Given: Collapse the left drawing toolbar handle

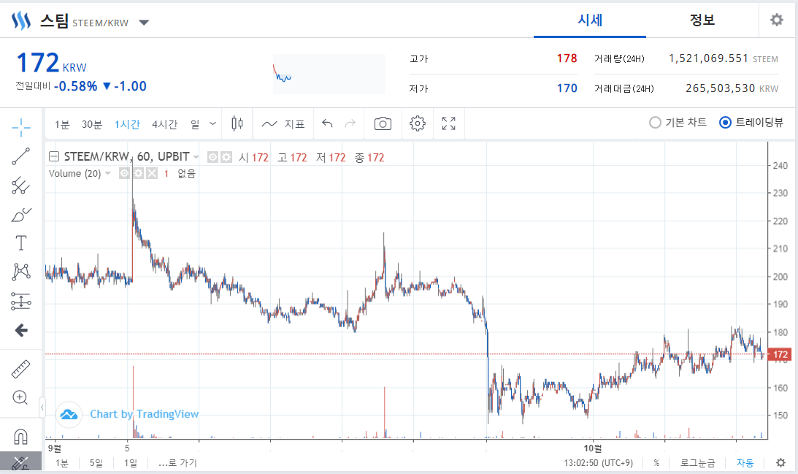Looking at the screenshot, I should 42,408.
